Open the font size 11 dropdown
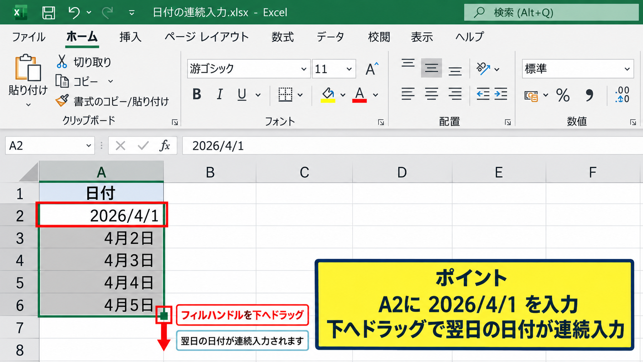The width and height of the screenshot is (643, 362). (x=349, y=69)
